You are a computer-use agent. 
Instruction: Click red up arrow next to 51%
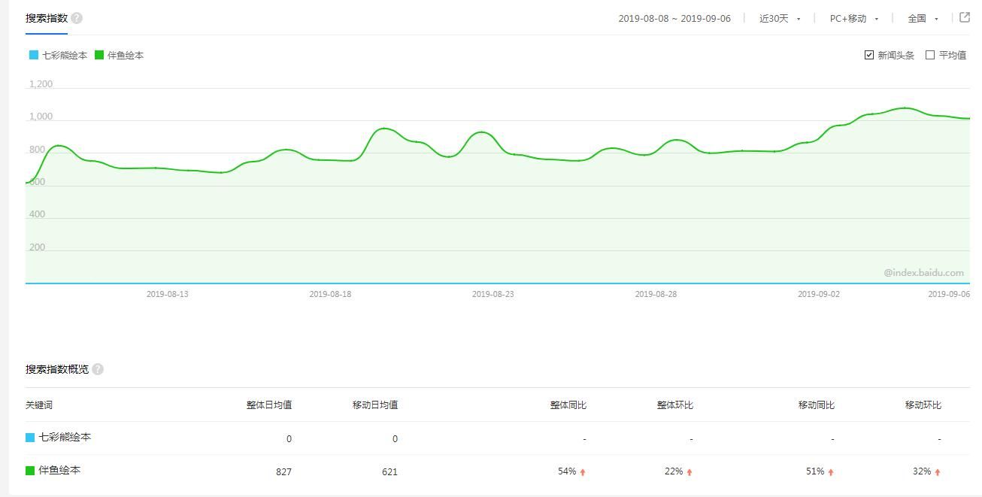[x=831, y=472]
